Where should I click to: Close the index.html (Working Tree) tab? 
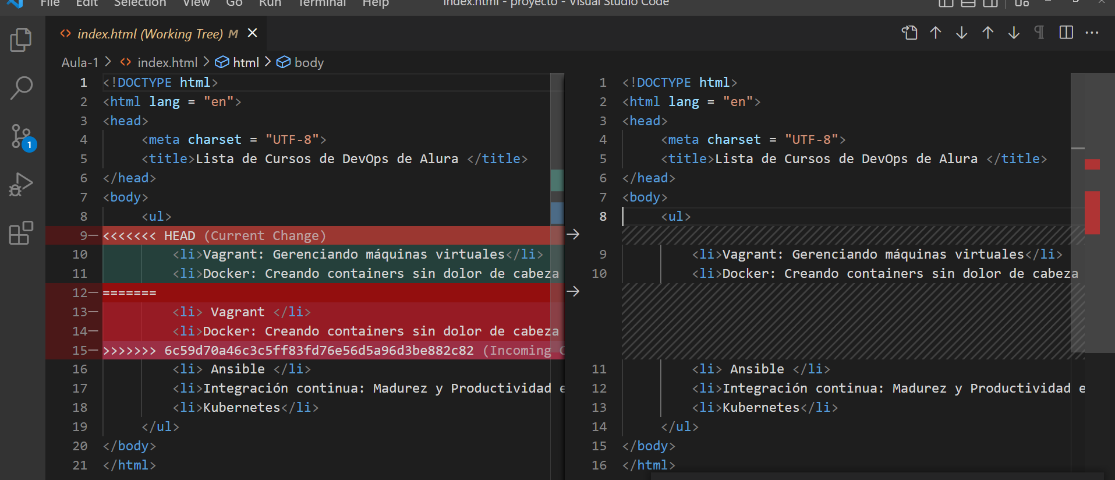252,33
